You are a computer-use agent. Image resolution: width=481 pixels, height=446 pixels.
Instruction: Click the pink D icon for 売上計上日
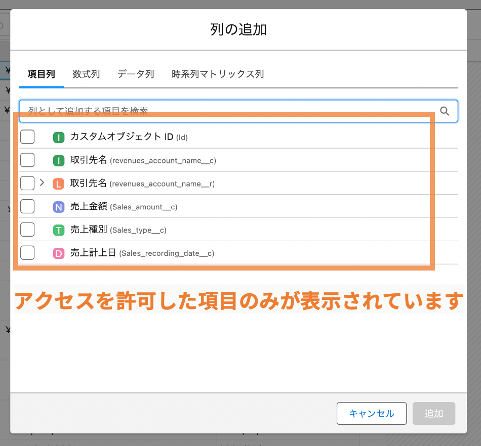(x=59, y=253)
